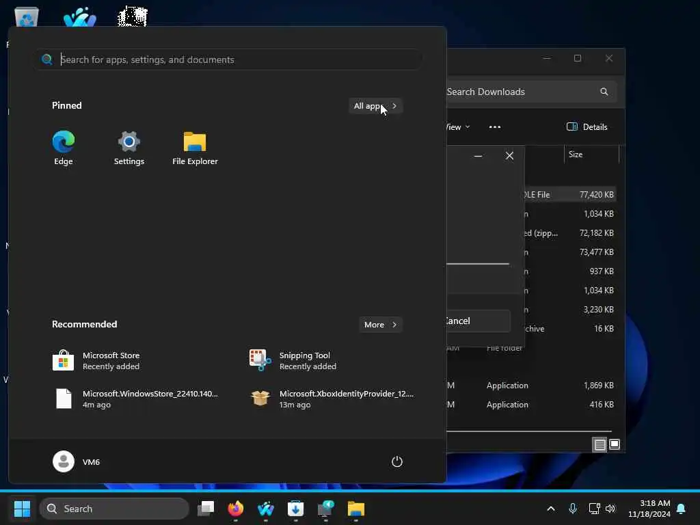Switch Explorer to large thumbnails view
Image resolution: width=700 pixels, height=525 pixels.
[615, 444]
